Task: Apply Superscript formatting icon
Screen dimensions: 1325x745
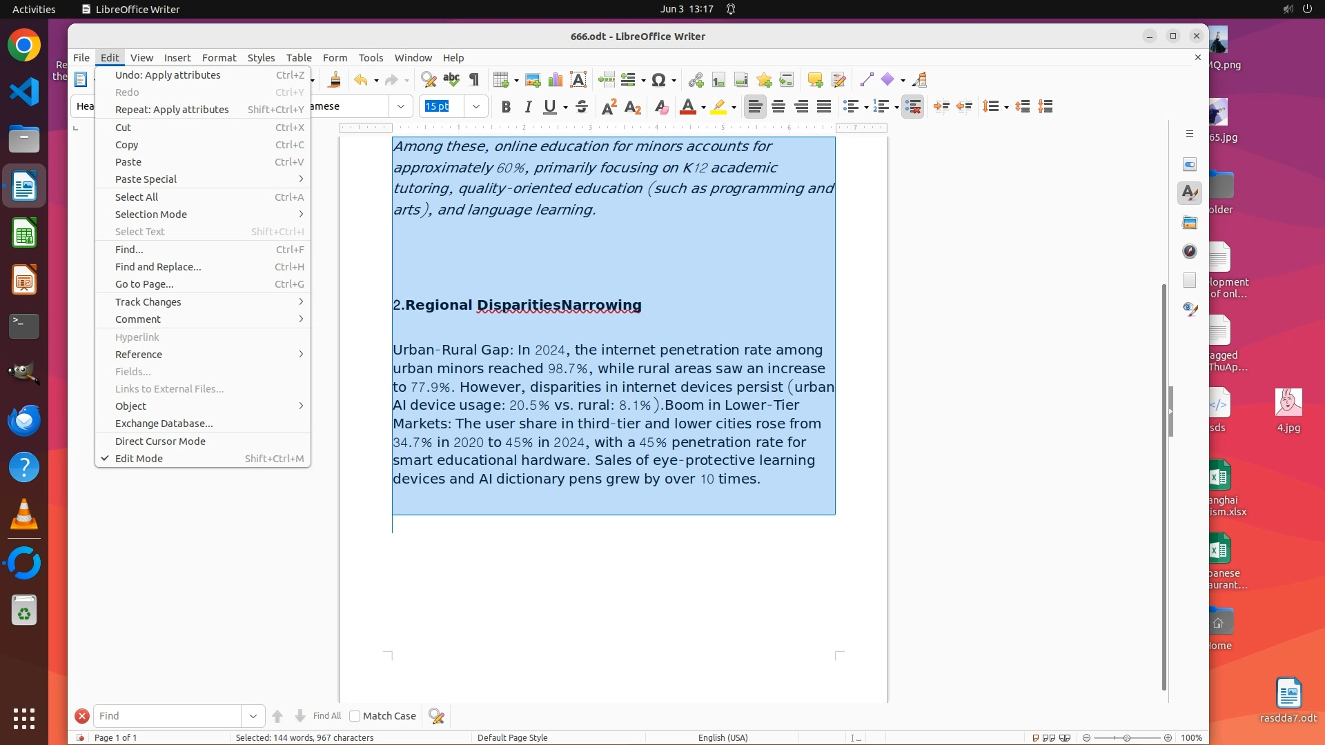Action: pos(609,107)
